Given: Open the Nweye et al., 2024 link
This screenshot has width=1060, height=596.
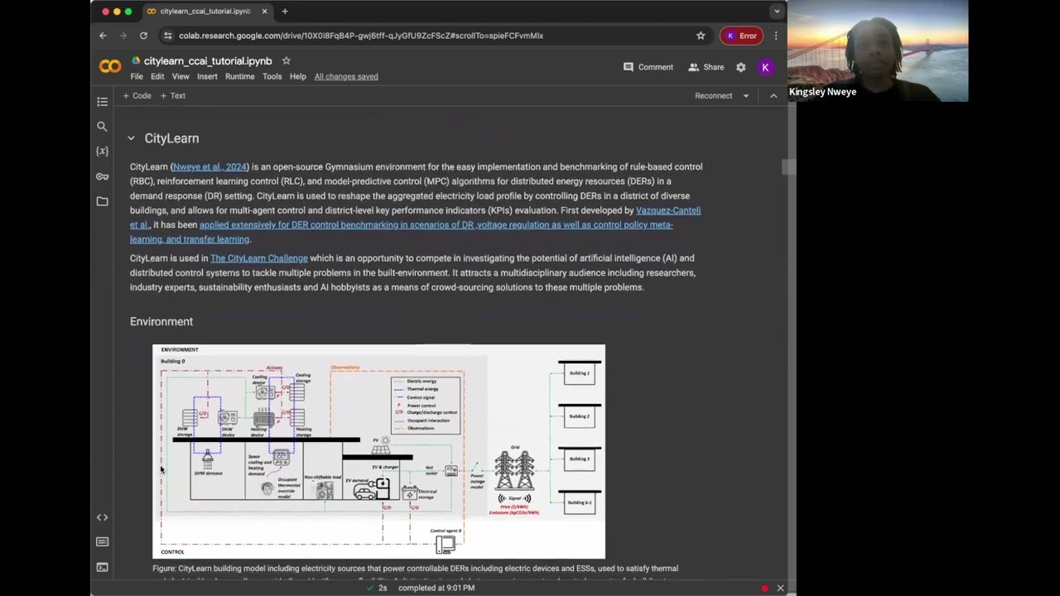Looking at the screenshot, I should pos(210,167).
